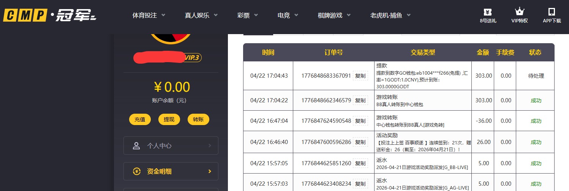Click the VIP.3 level badge
569x191 pixels.
(193, 58)
